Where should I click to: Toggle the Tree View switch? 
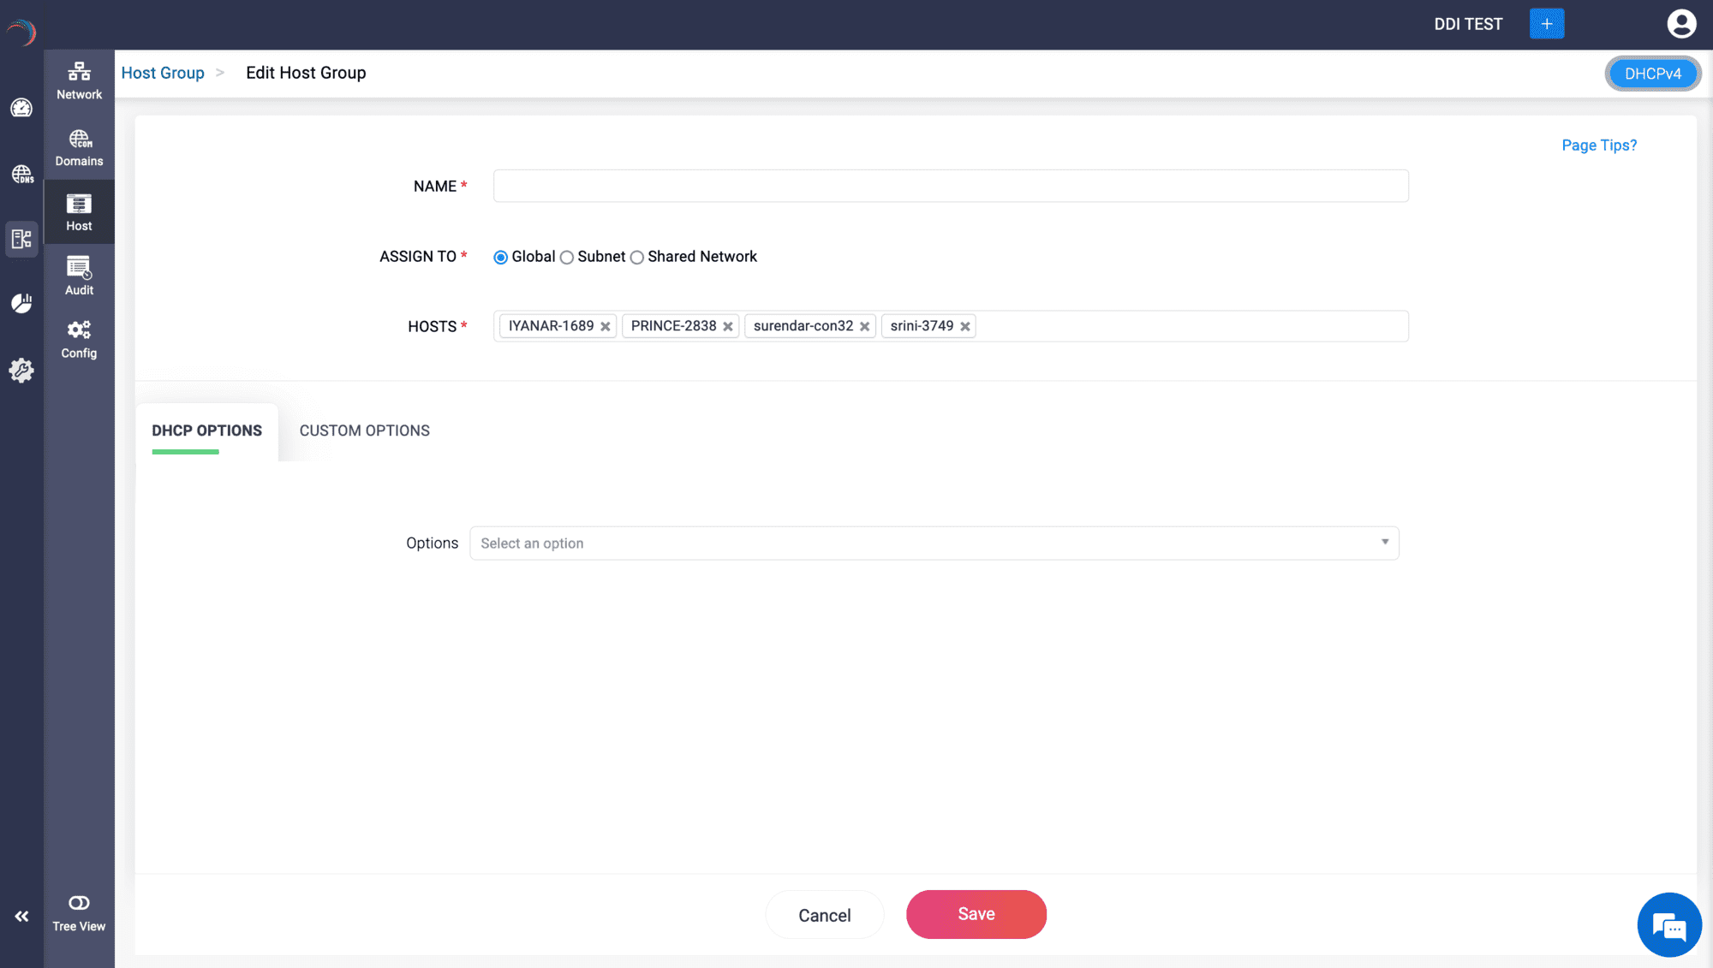point(79,903)
